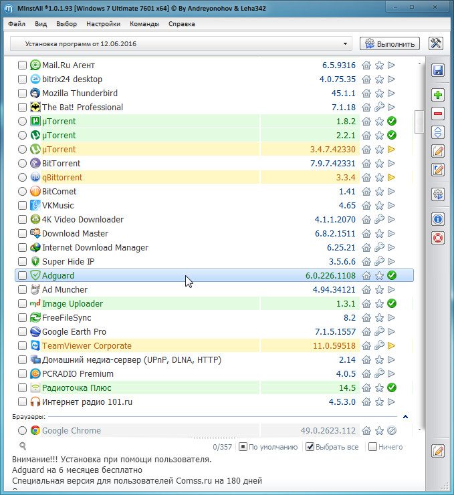
Task: Click play arrow on FreeFileSync row
Action: point(391,317)
